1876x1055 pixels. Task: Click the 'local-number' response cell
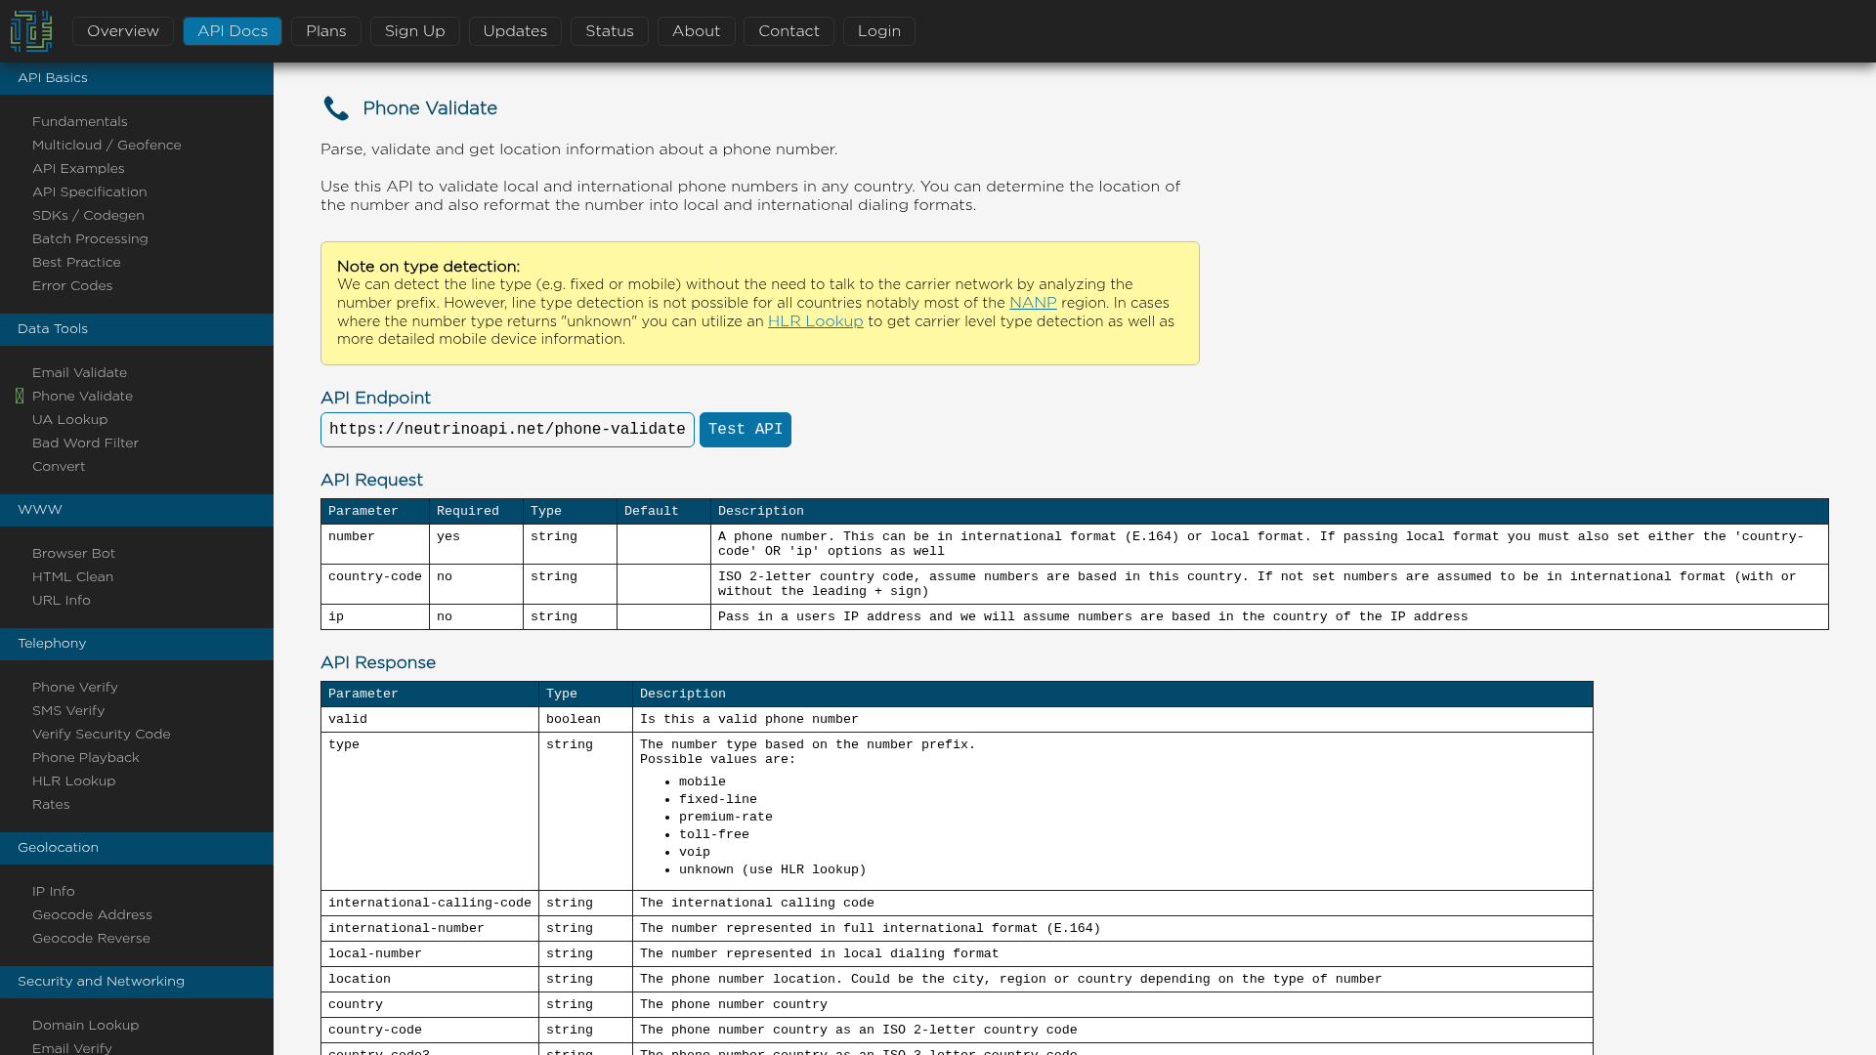(430, 954)
